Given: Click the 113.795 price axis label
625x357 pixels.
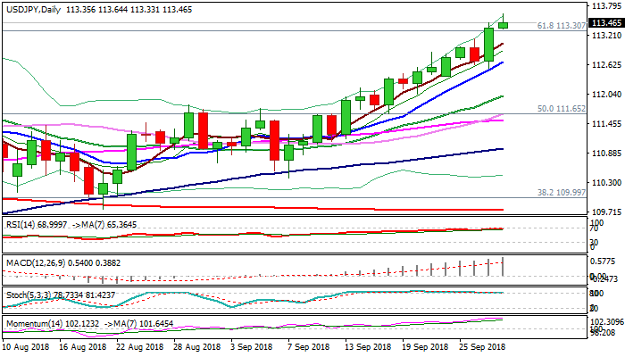Looking at the screenshot, I should [x=606, y=6].
